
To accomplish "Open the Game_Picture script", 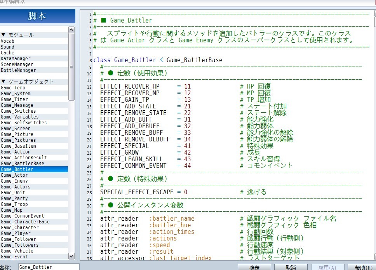I will click(x=34, y=134).
